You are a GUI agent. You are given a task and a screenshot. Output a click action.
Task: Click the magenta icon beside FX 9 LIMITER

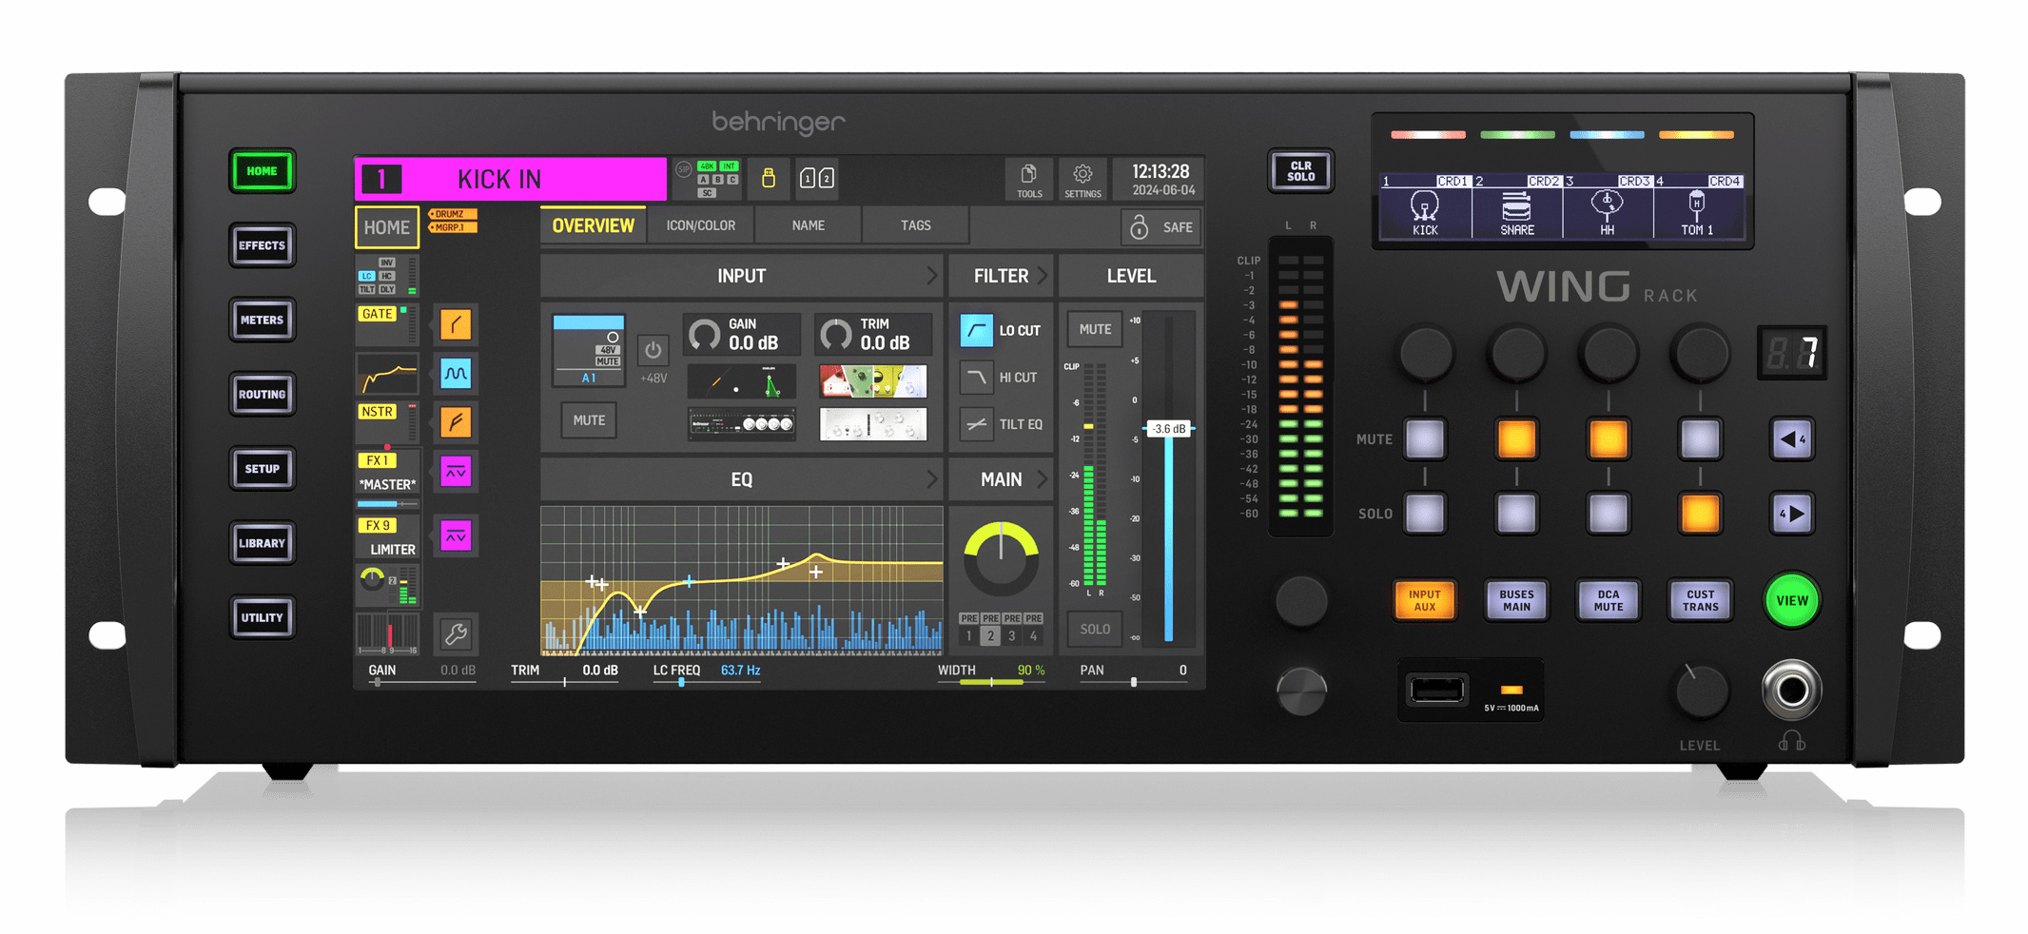456,536
